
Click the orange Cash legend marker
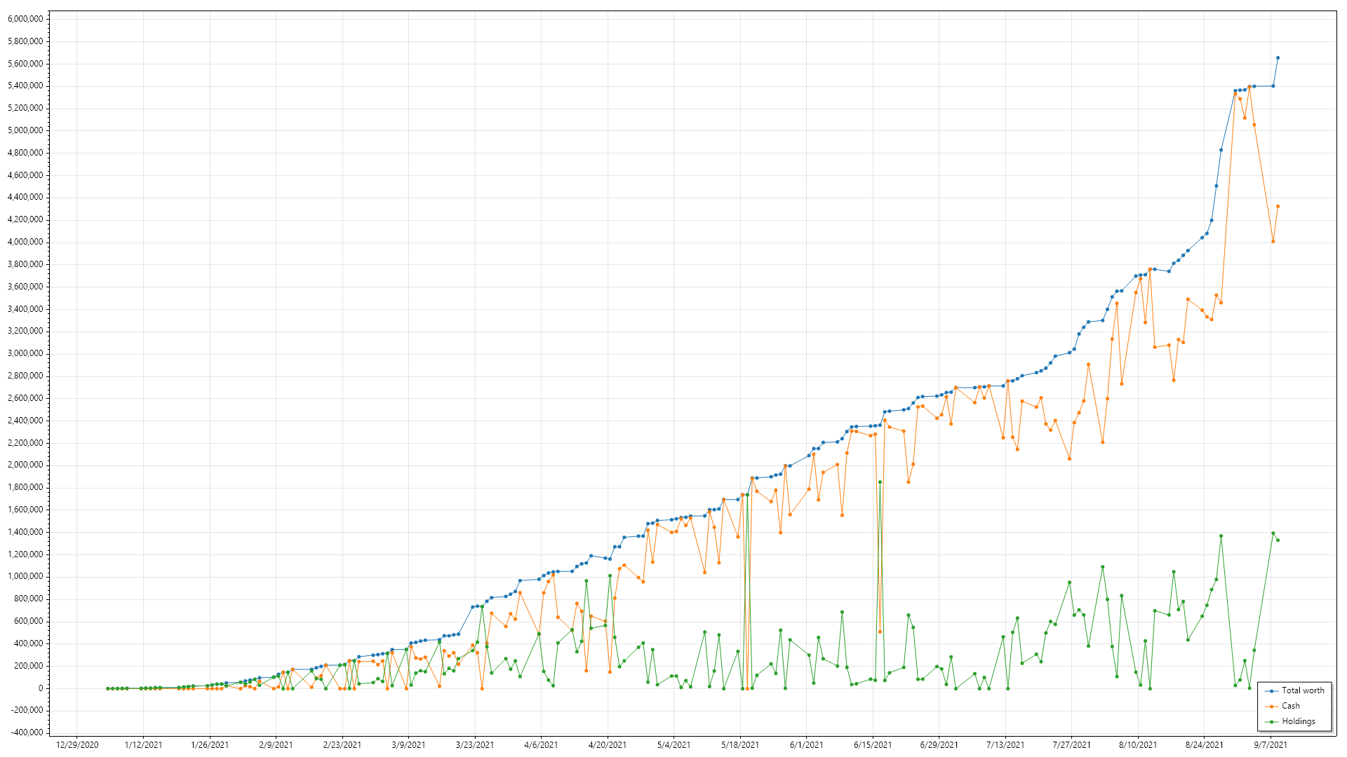click(x=1271, y=707)
